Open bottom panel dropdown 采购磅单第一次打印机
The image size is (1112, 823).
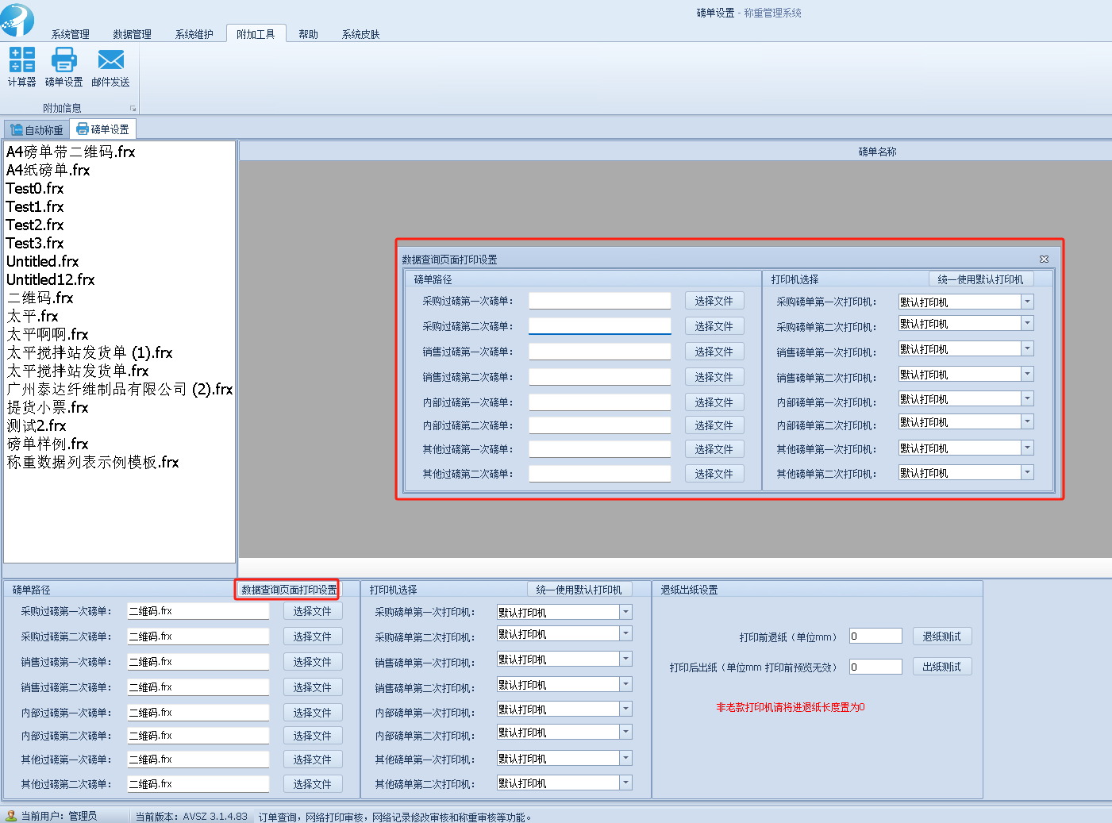[x=625, y=612]
